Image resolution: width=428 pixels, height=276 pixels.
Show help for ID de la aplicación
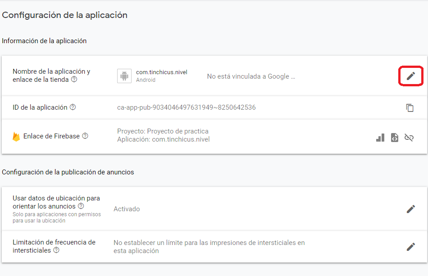click(73, 107)
